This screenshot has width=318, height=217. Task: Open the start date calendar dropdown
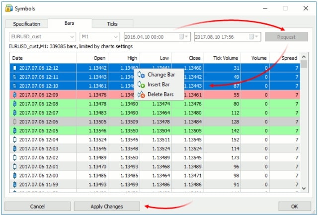183,37
